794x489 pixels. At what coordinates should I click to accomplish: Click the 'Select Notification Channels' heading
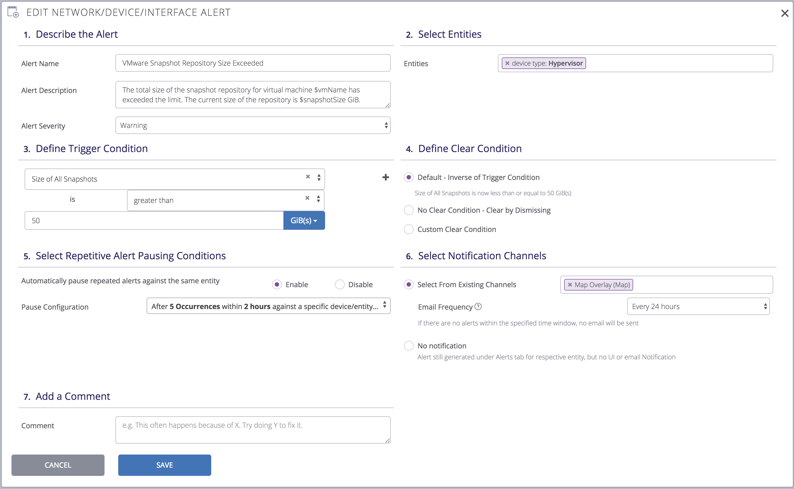(482, 256)
